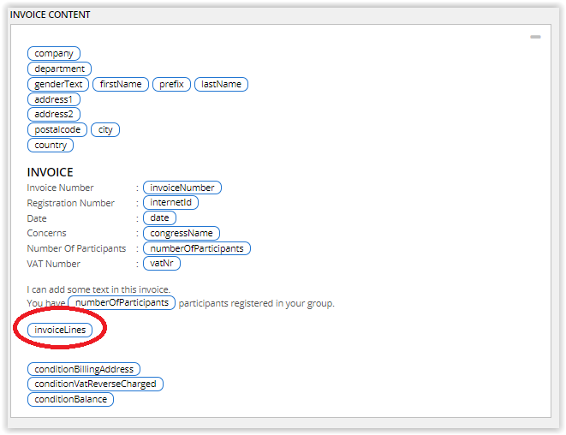Viewport: 566px width, 435px height.
Task: Select the congressName placeholder
Action: click(182, 234)
